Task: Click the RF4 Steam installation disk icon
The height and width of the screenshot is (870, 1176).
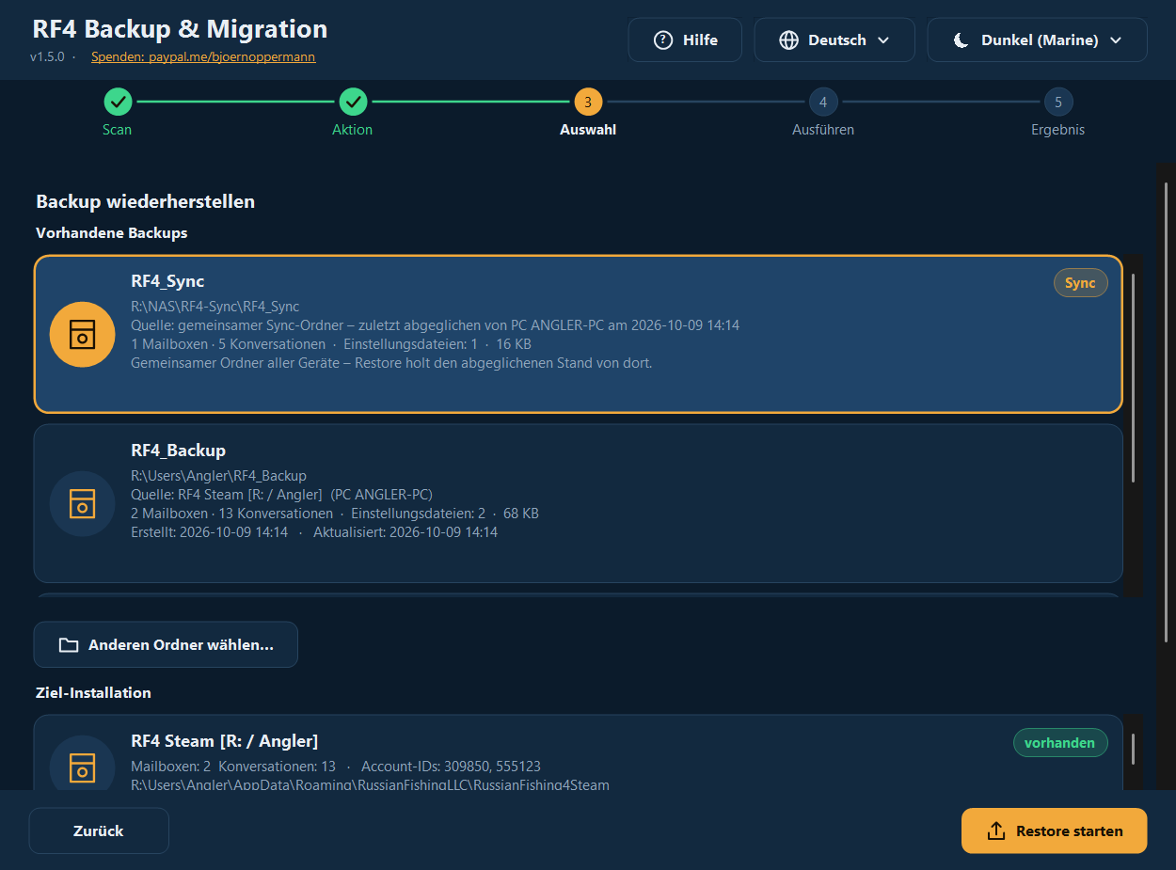Action: click(x=83, y=767)
